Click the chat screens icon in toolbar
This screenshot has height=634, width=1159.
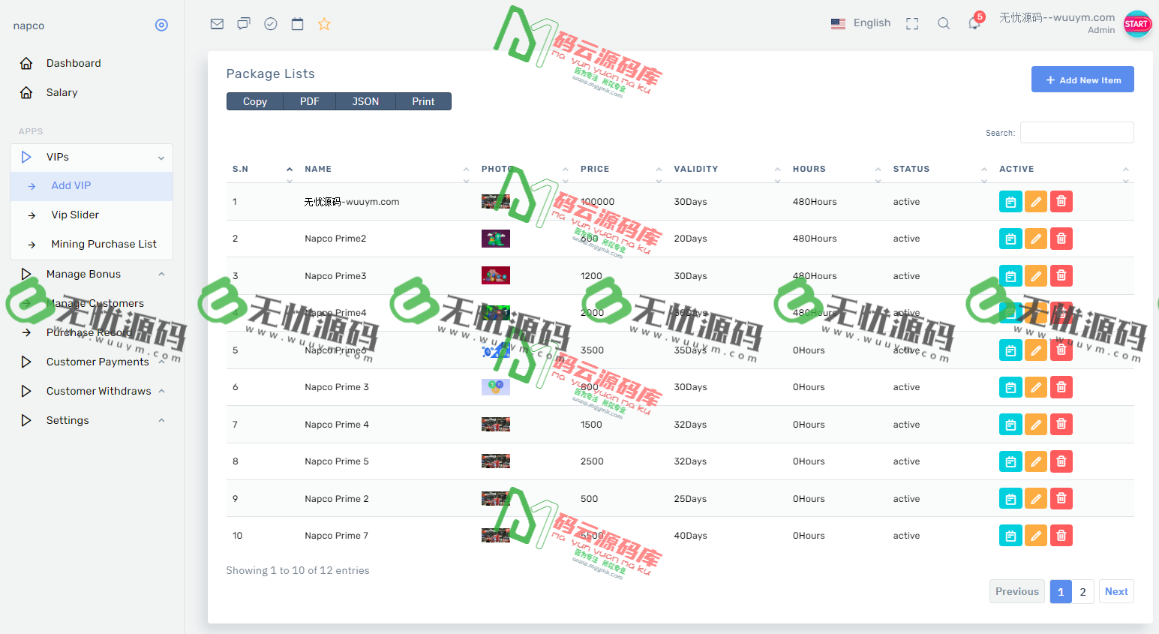point(243,23)
